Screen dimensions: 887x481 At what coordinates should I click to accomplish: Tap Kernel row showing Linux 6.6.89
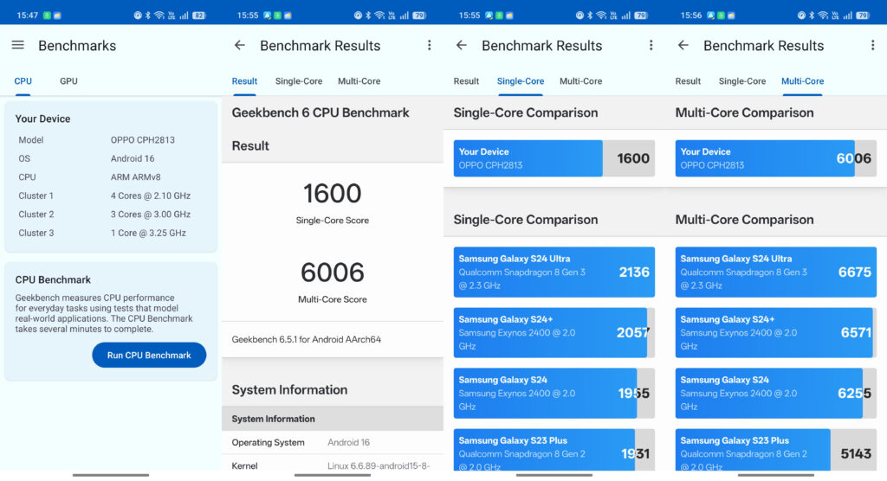pyautogui.click(x=332, y=465)
